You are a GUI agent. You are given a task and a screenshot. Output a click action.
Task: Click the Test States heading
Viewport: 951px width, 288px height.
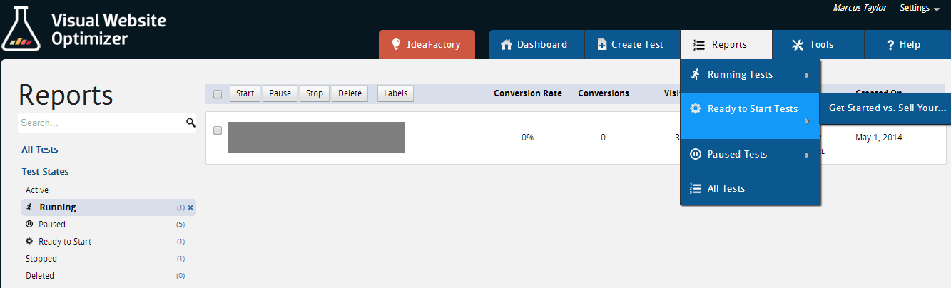click(x=45, y=172)
